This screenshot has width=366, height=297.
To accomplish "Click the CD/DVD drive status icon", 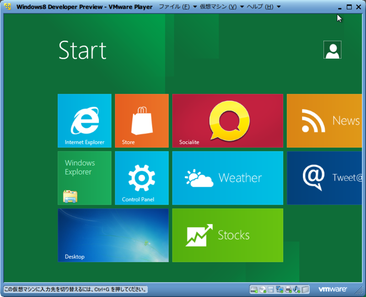I will coord(263,290).
